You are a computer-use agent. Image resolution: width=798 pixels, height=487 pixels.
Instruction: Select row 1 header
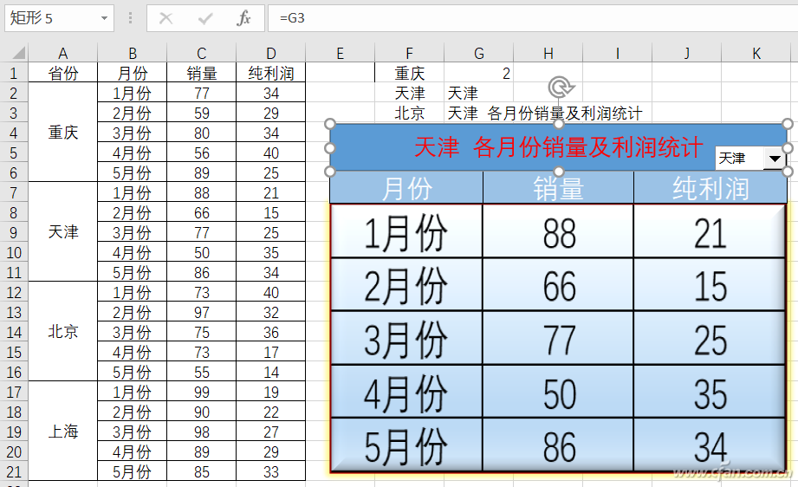[x=14, y=73]
